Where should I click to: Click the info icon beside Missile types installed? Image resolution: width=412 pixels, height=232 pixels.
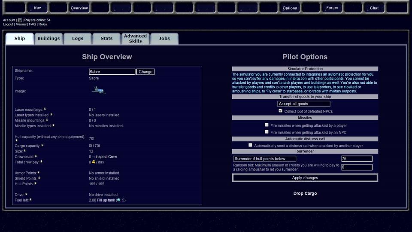53,125
